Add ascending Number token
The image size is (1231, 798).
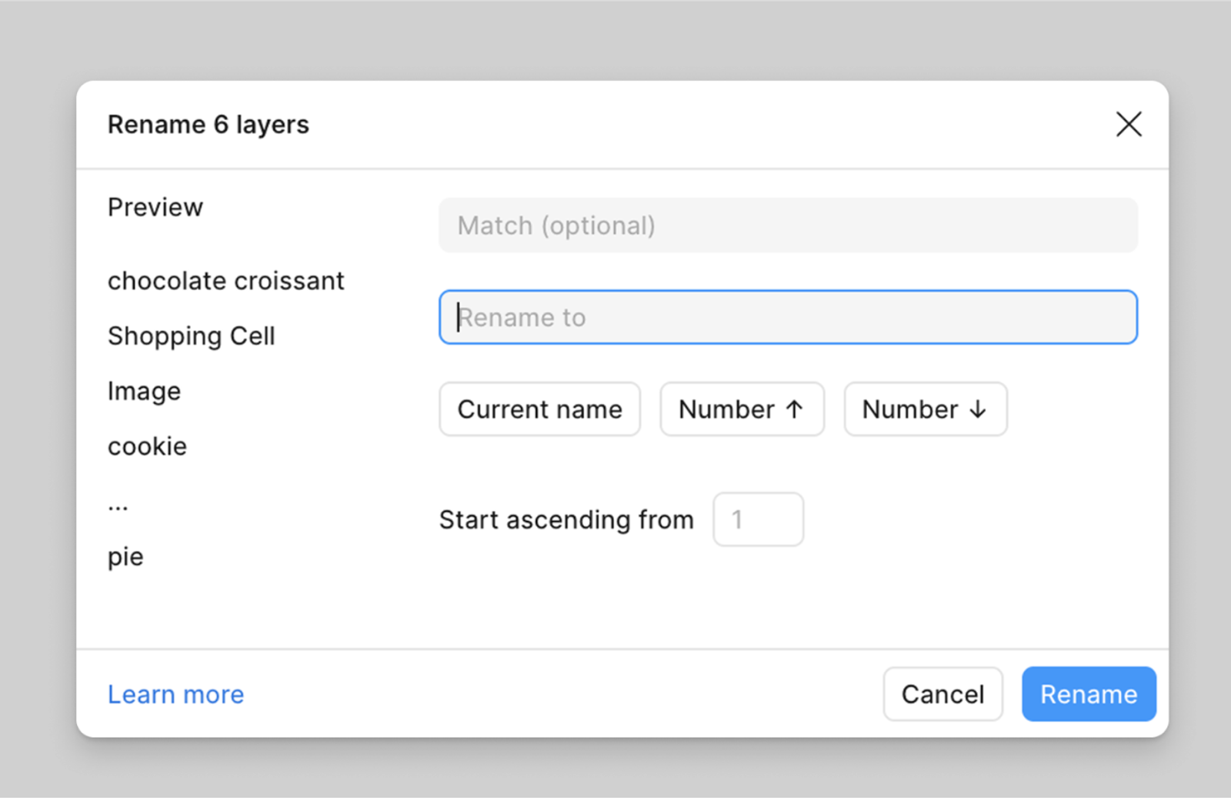(x=742, y=409)
